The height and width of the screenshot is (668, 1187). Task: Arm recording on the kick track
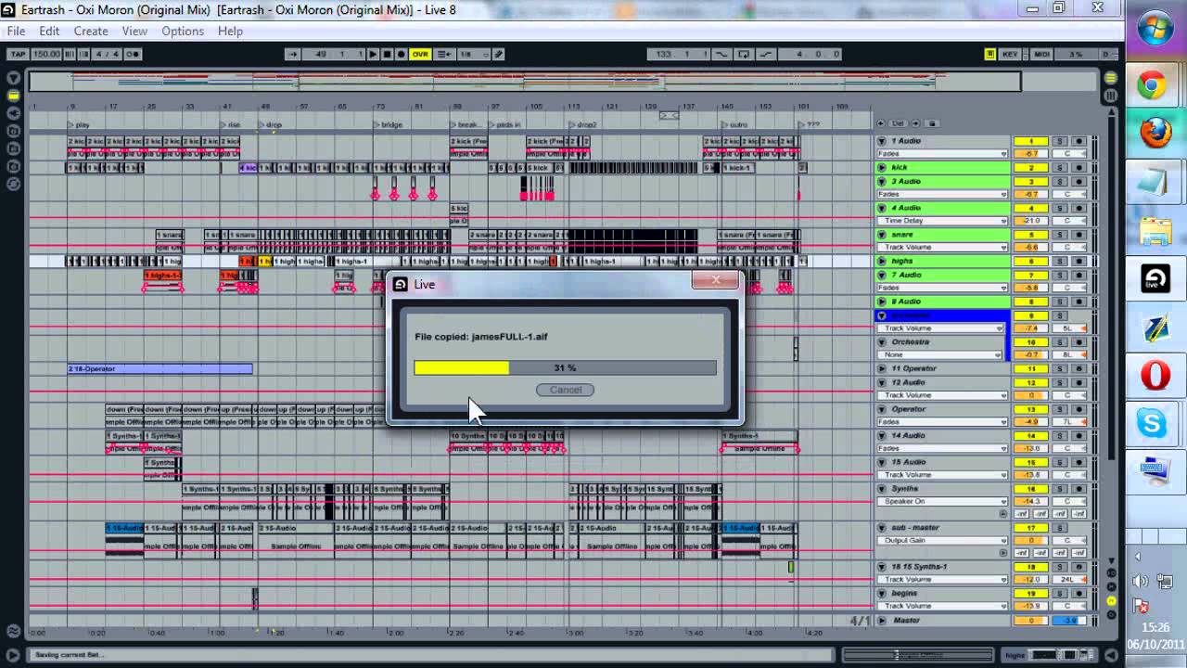pyautogui.click(x=1079, y=168)
